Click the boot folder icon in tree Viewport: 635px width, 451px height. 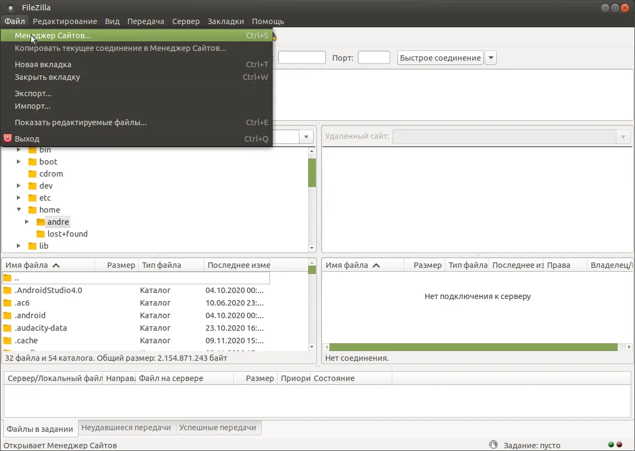[x=32, y=162]
